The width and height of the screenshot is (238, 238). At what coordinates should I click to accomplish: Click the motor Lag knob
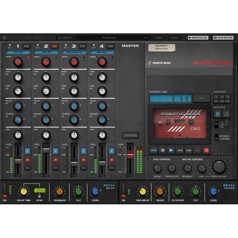tap(202, 168)
